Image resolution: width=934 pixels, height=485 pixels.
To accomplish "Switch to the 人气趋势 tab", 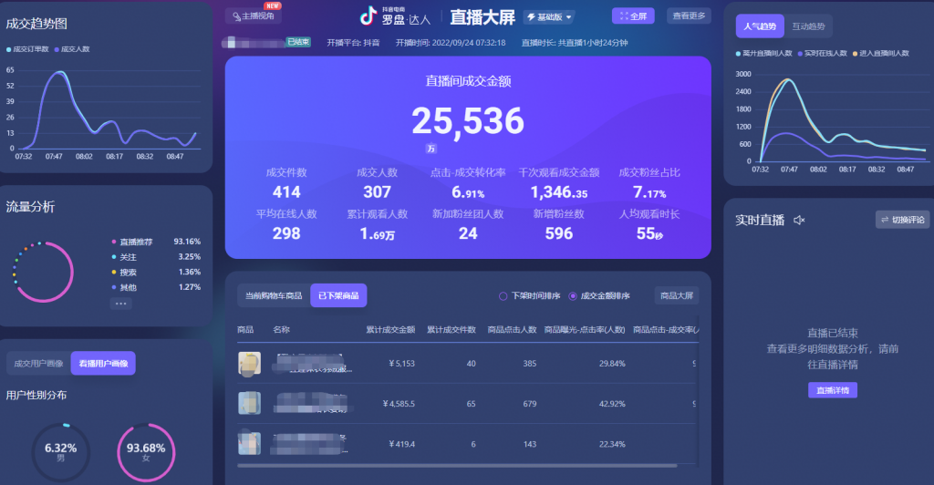I will [760, 26].
